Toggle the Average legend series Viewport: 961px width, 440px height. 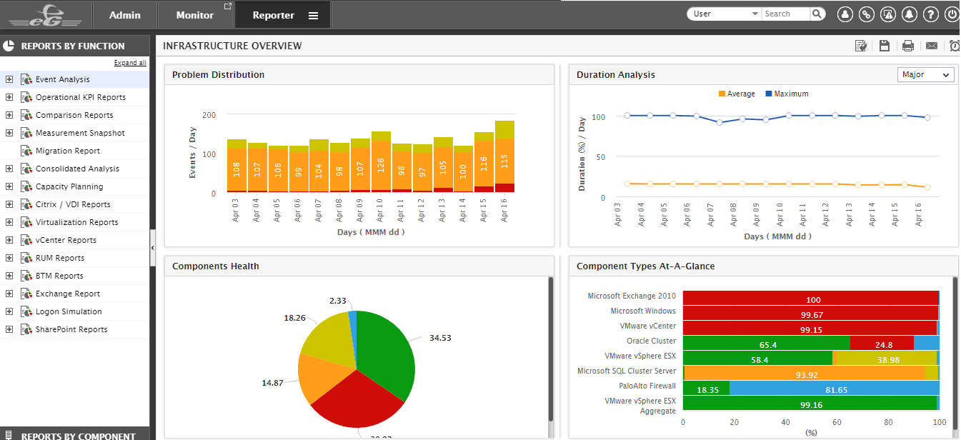tap(737, 94)
